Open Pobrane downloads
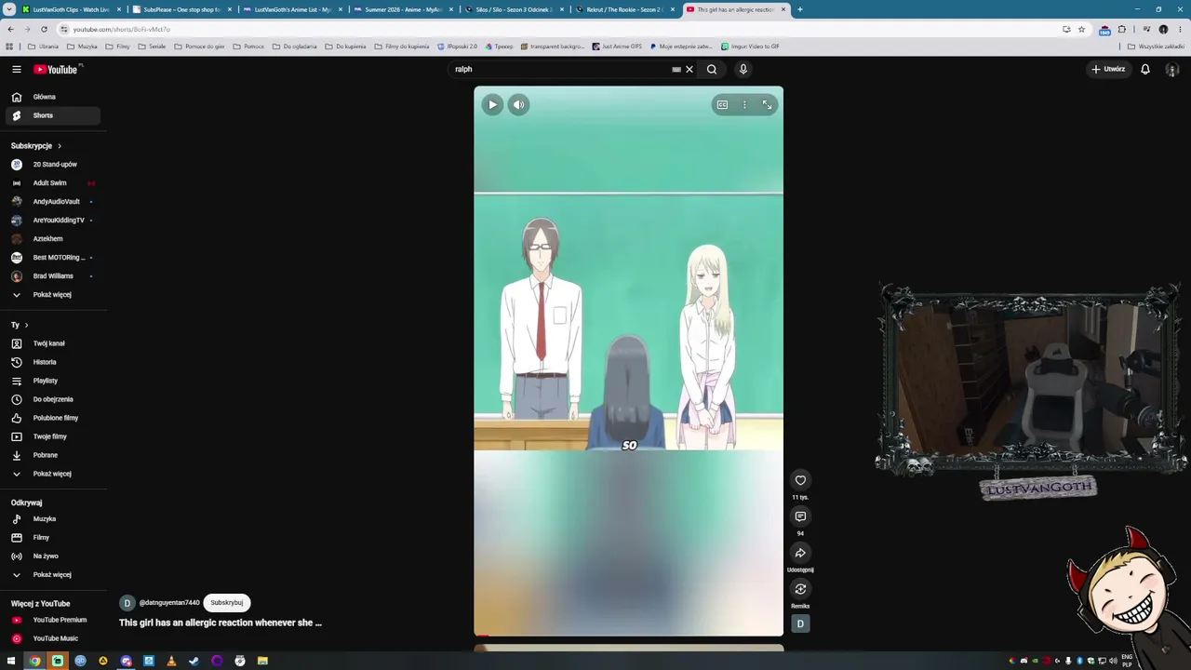This screenshot has height=670, width=1191. tap(53, 455)
